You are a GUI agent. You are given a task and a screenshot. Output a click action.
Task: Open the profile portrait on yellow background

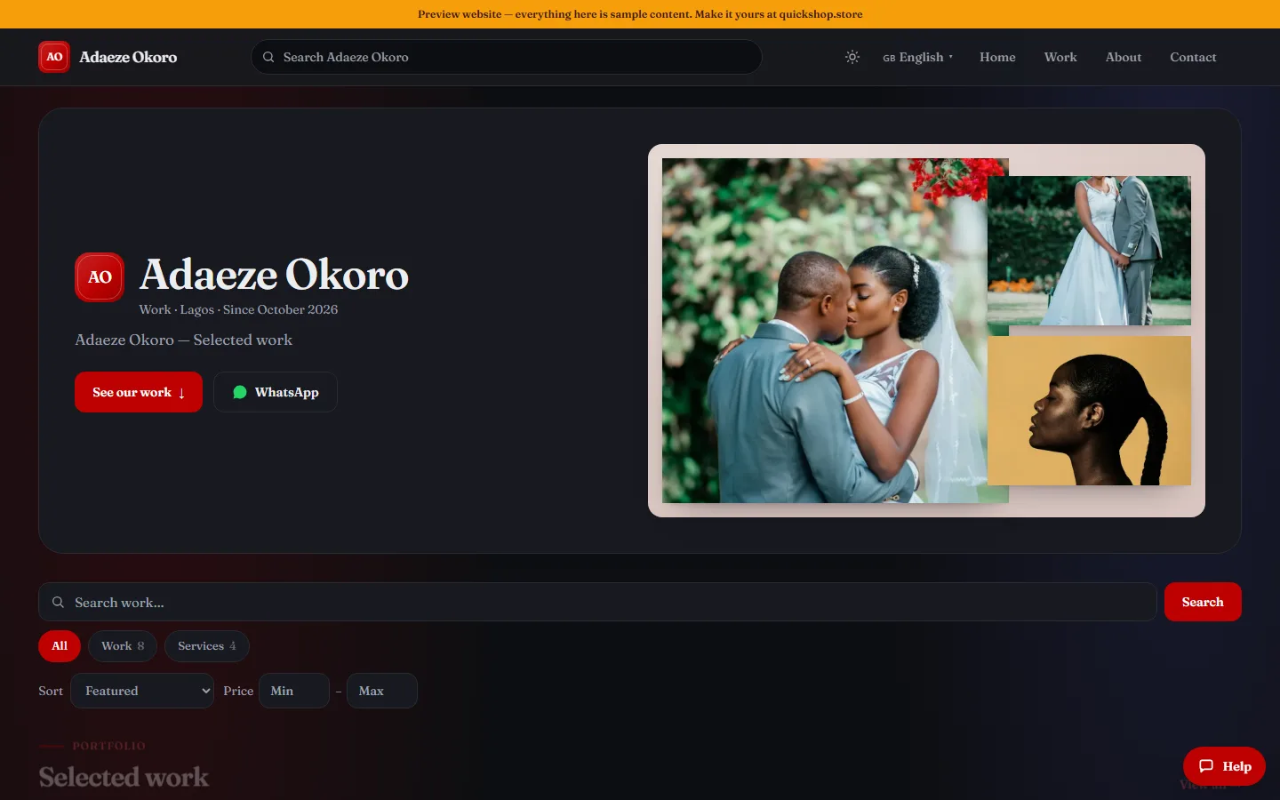[x=1089, y=411]
